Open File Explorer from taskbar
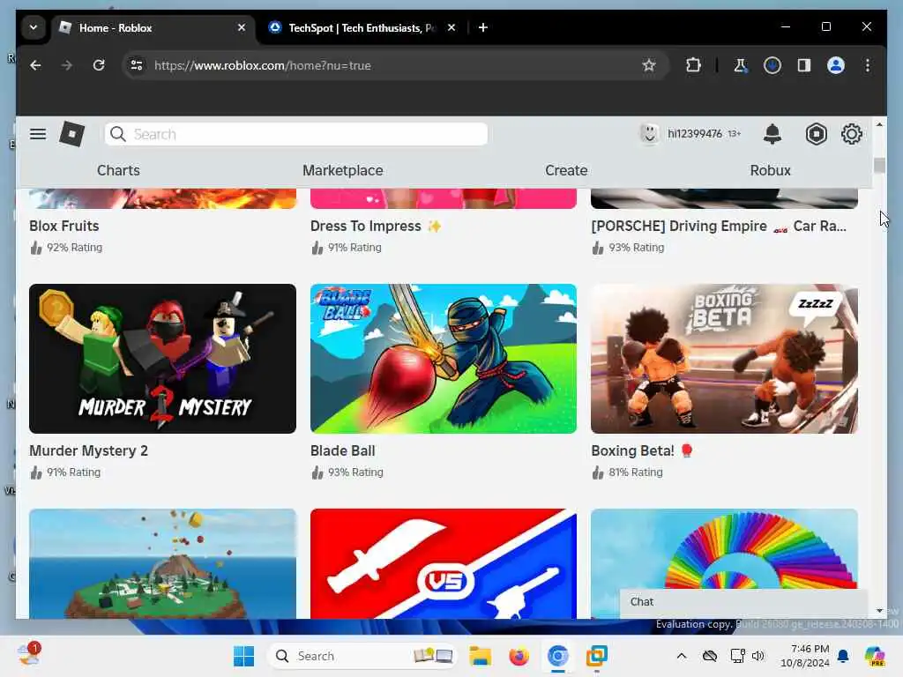Image resolution: width=903 pixels, height=677 pixels. point(480,656)
